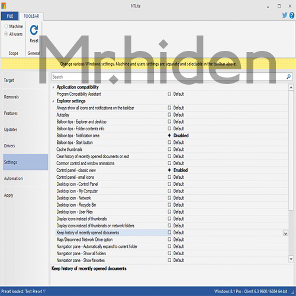Go to the Removals page
Viewport: 296px width, 296px height.
(x=25, y=97)
